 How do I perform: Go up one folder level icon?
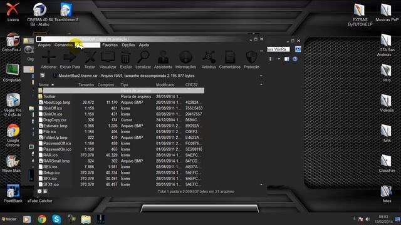(x=43, y=76)
